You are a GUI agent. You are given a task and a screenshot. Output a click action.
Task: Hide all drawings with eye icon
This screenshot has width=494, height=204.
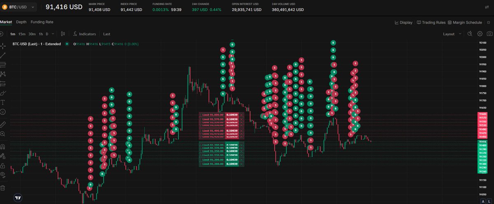3,175
